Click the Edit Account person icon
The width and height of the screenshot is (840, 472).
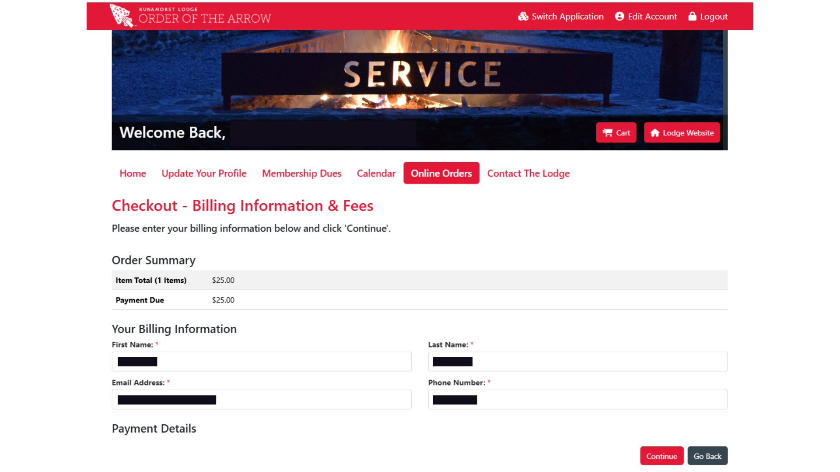pyautogui.click(x=619, y=17)
